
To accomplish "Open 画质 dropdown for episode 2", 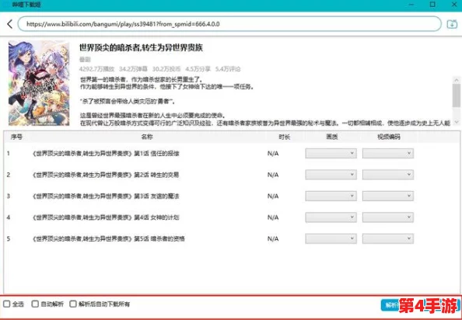I will click(331, 175).
